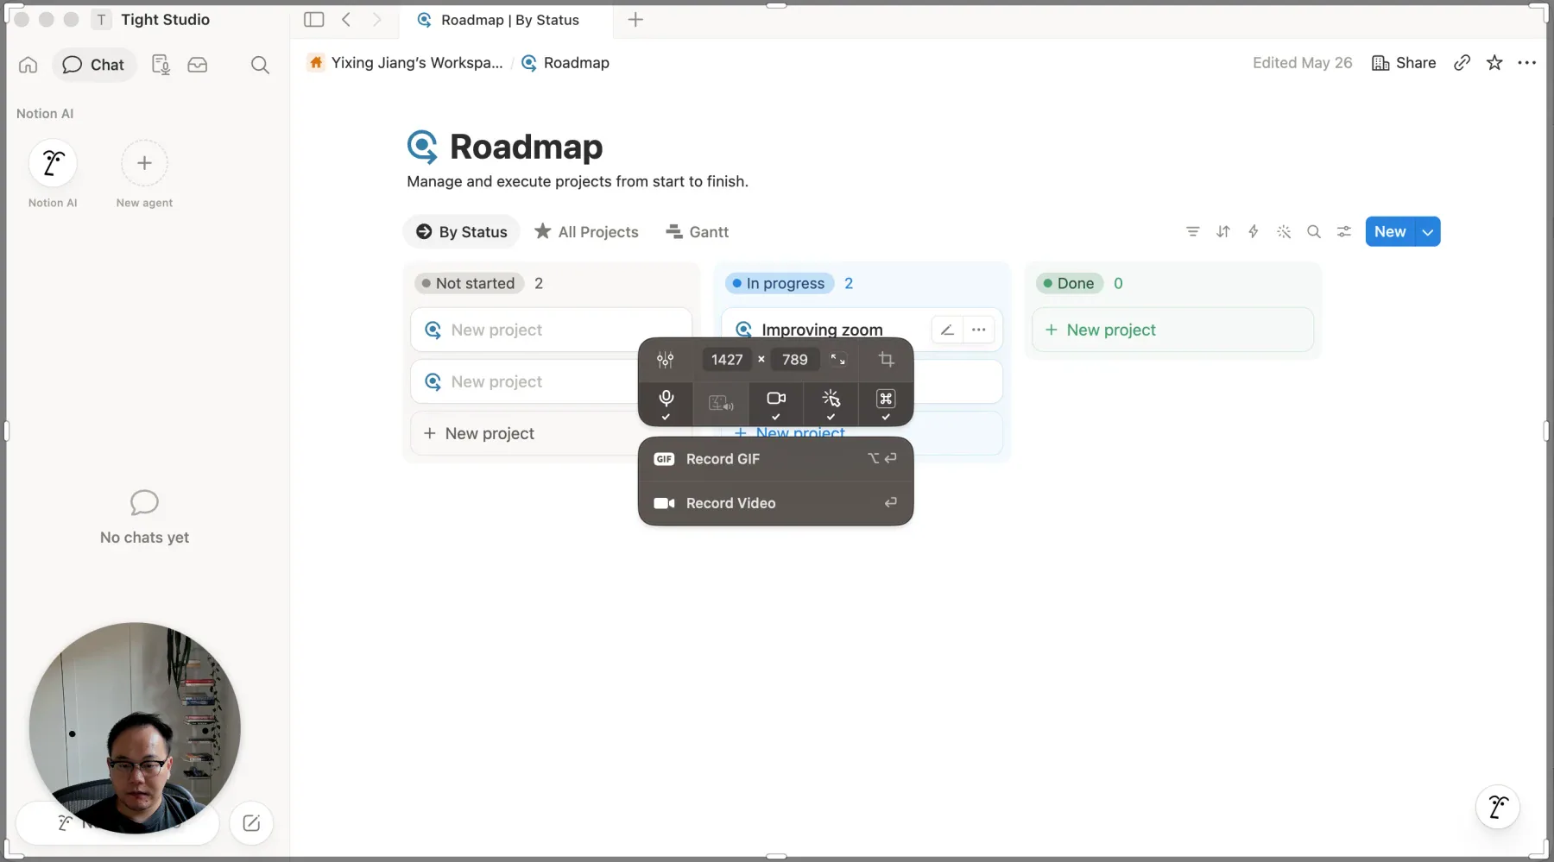Screen dimensions: 1554x862
Task: Open Improving zoom card three-dot menu
Action: click(978, 329)
